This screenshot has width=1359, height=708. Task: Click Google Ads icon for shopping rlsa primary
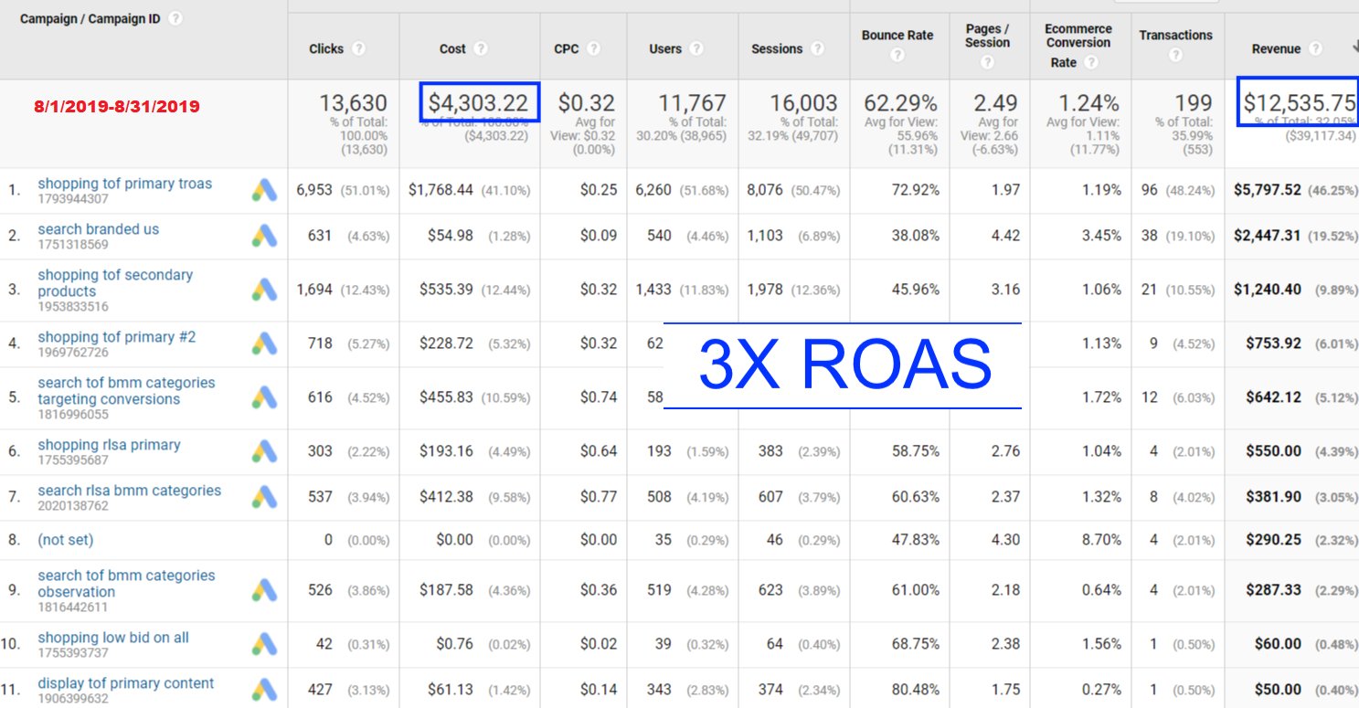(x=264, y=451)
